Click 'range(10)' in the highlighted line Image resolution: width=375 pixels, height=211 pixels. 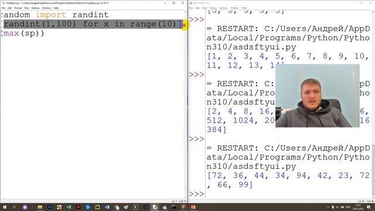[x=153, y=24]
